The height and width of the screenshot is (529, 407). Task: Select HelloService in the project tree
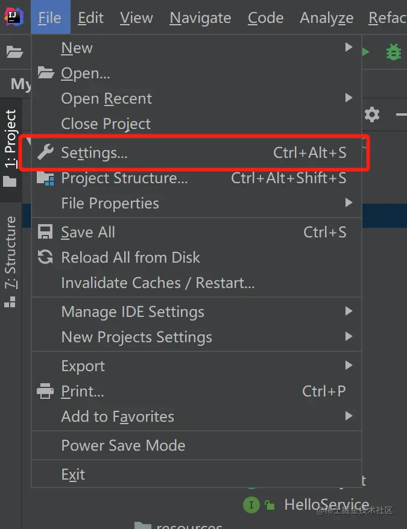[326, 505]
